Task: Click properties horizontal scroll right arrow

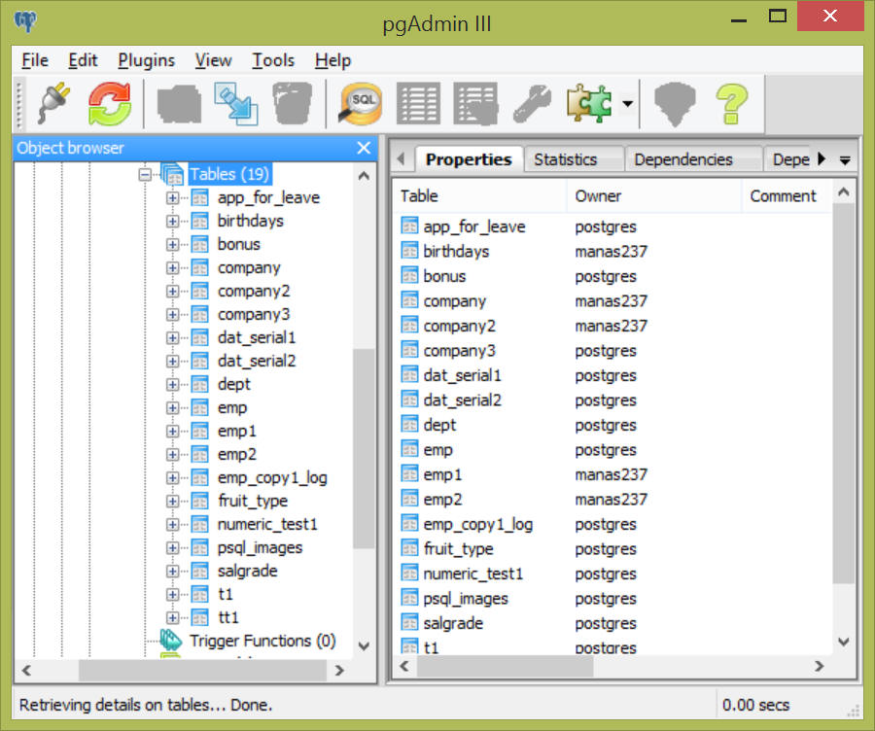Action: point(820,666)
